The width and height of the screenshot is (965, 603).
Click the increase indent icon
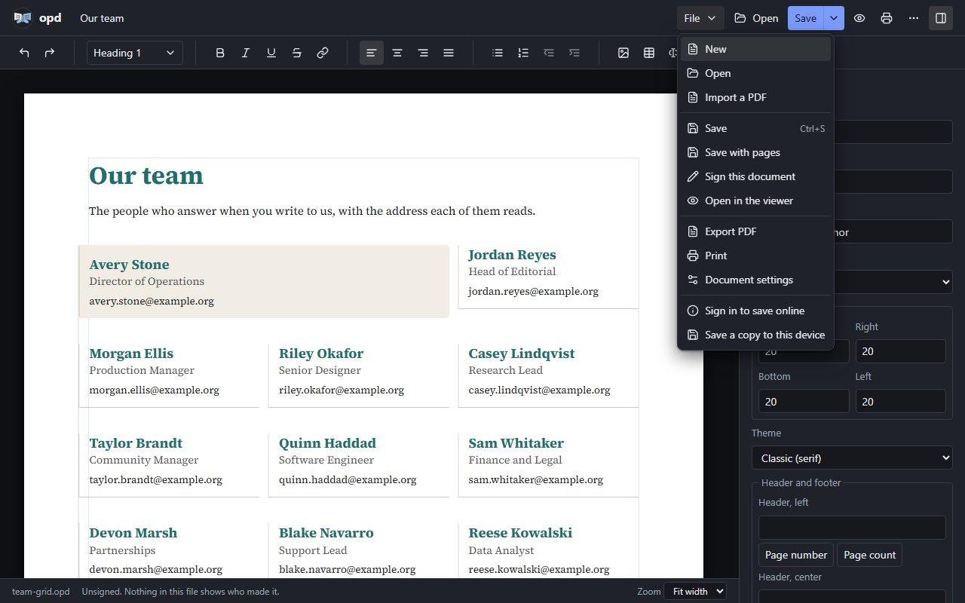click(574, 53)
